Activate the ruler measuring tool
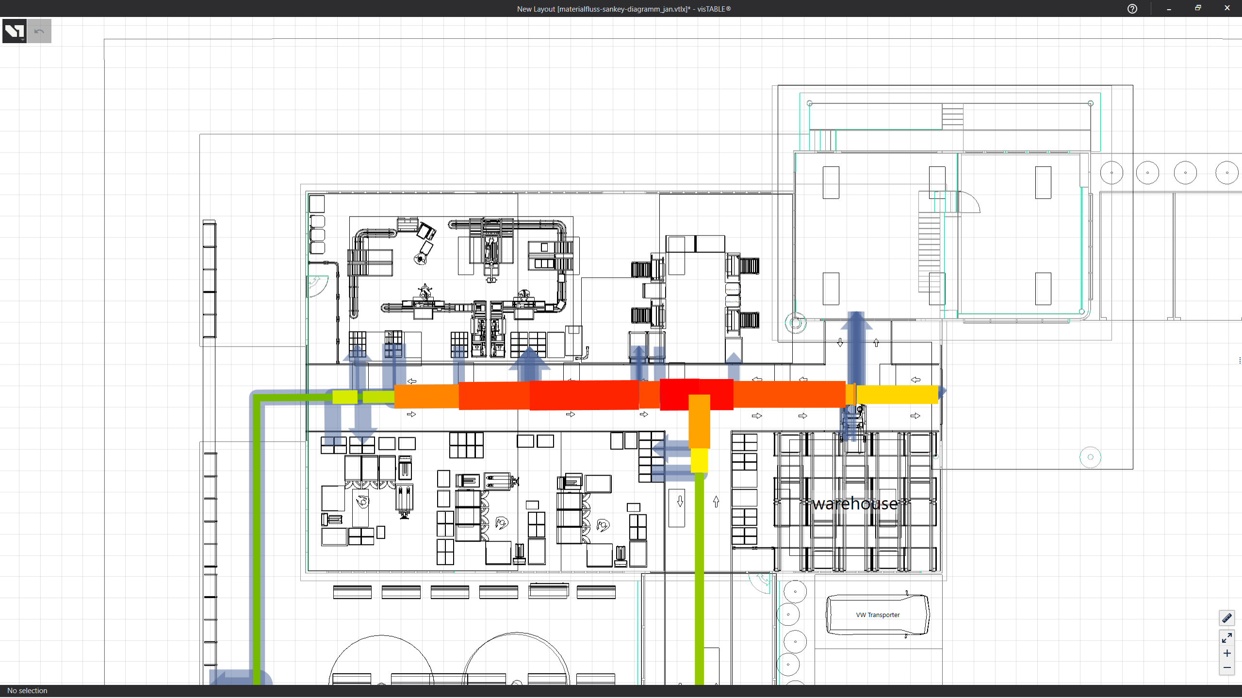 point(1226,618)
